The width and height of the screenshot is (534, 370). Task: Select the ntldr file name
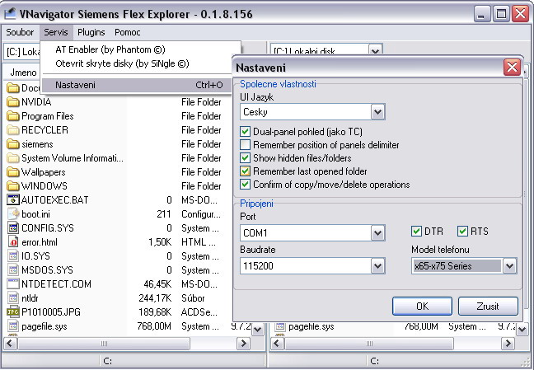pos(30,298)
